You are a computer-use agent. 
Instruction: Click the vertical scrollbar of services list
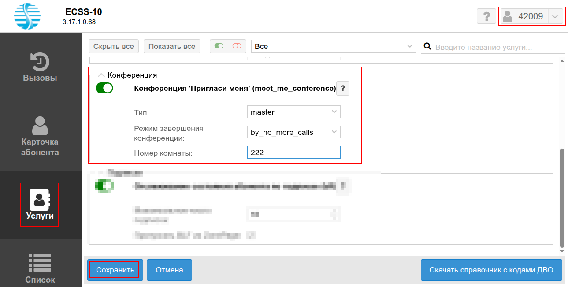click(561, 198)
